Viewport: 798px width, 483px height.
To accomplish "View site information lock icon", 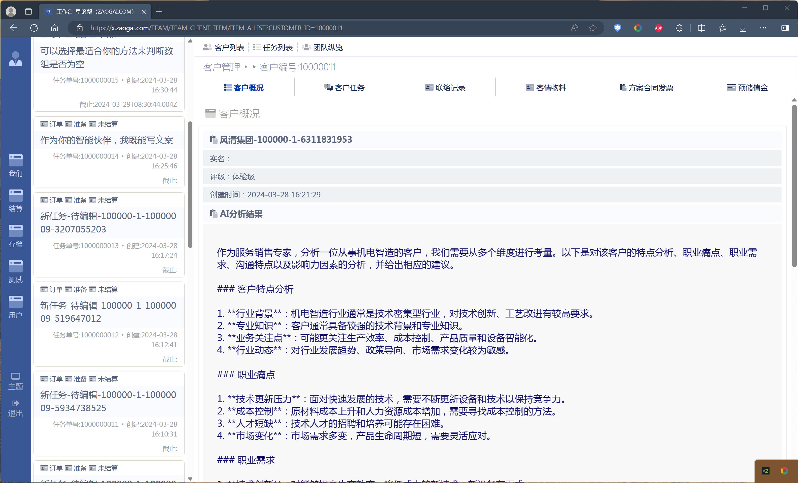I will (79, 28).
